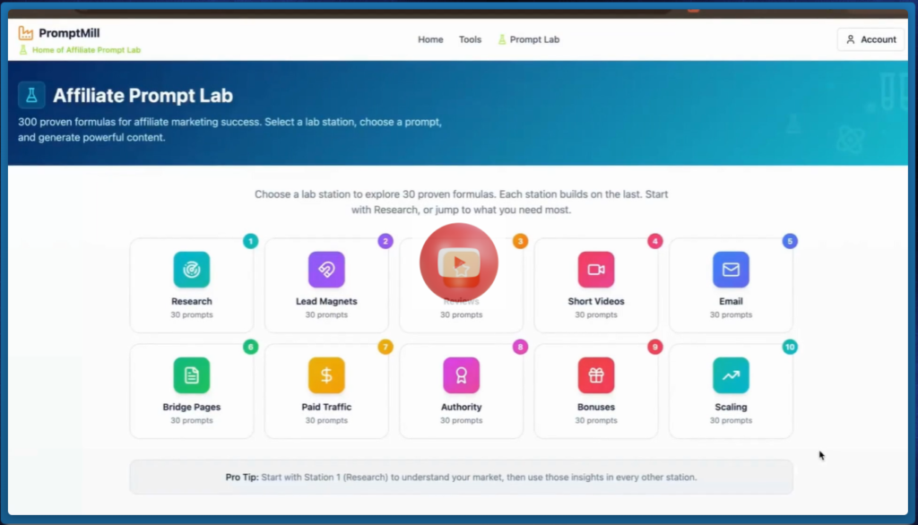Viewport: 918px width, 525px height.
Task: Click the number 1 badge on Research card
Action: click(250, 241)
